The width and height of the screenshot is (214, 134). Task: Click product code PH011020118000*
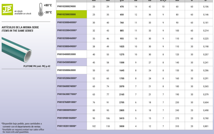[x=67, y=126]
